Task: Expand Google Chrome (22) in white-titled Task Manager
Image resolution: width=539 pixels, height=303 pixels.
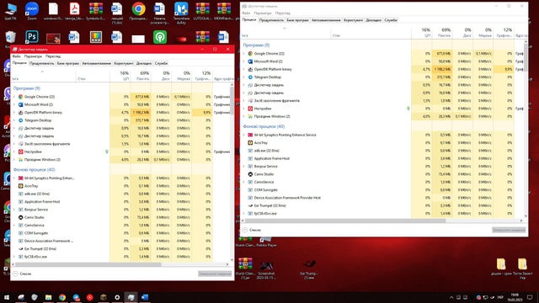Action: click(243, 54)
